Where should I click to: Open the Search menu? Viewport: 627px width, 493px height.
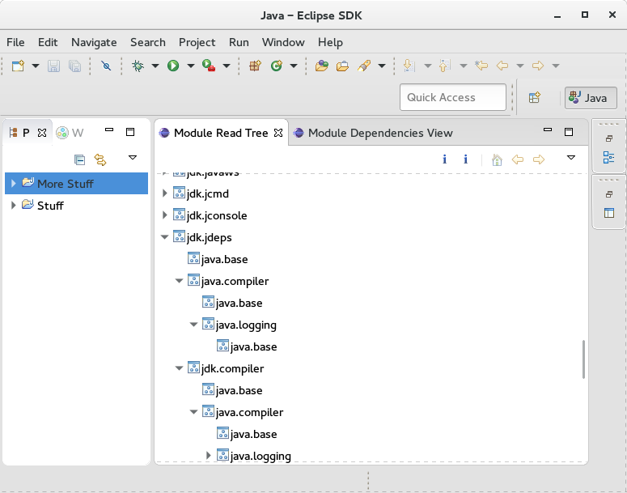(148, 42)
